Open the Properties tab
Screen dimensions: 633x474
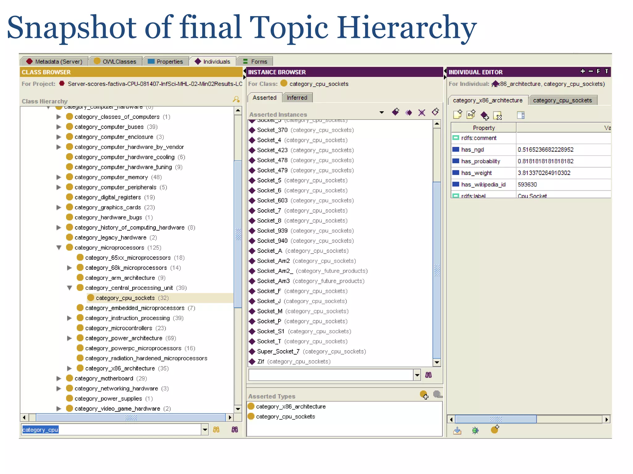click(x=166, y=61)
